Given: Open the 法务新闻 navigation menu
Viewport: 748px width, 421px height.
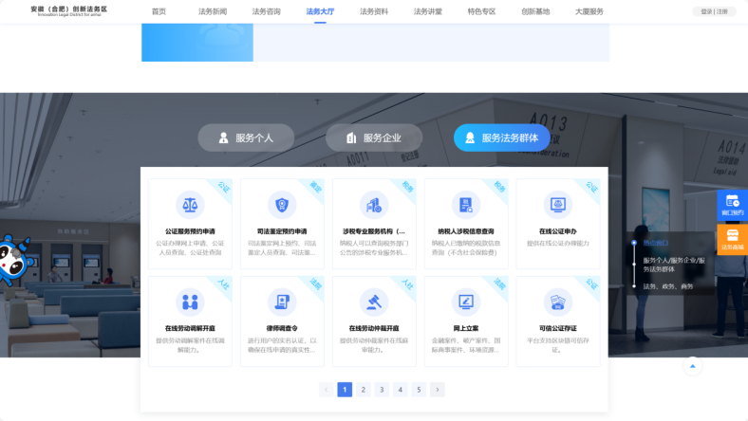Looking at the screenshot, I should tap(213, 11).
